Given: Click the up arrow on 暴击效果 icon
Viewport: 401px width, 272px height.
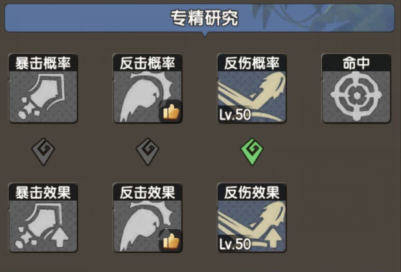Looking at the screenshot, I should (x=60, y=238).
